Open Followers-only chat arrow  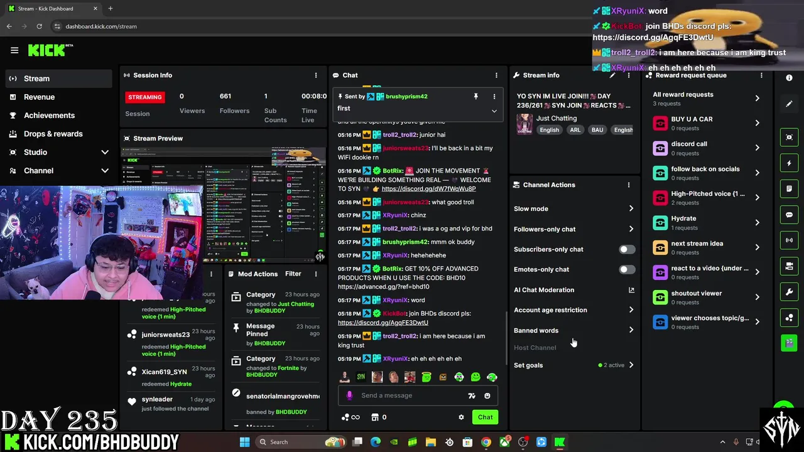point(631,229)
